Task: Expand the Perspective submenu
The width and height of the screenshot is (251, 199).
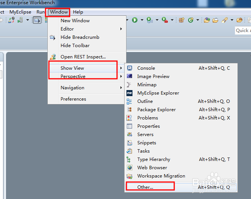Action: coord(86,77)
